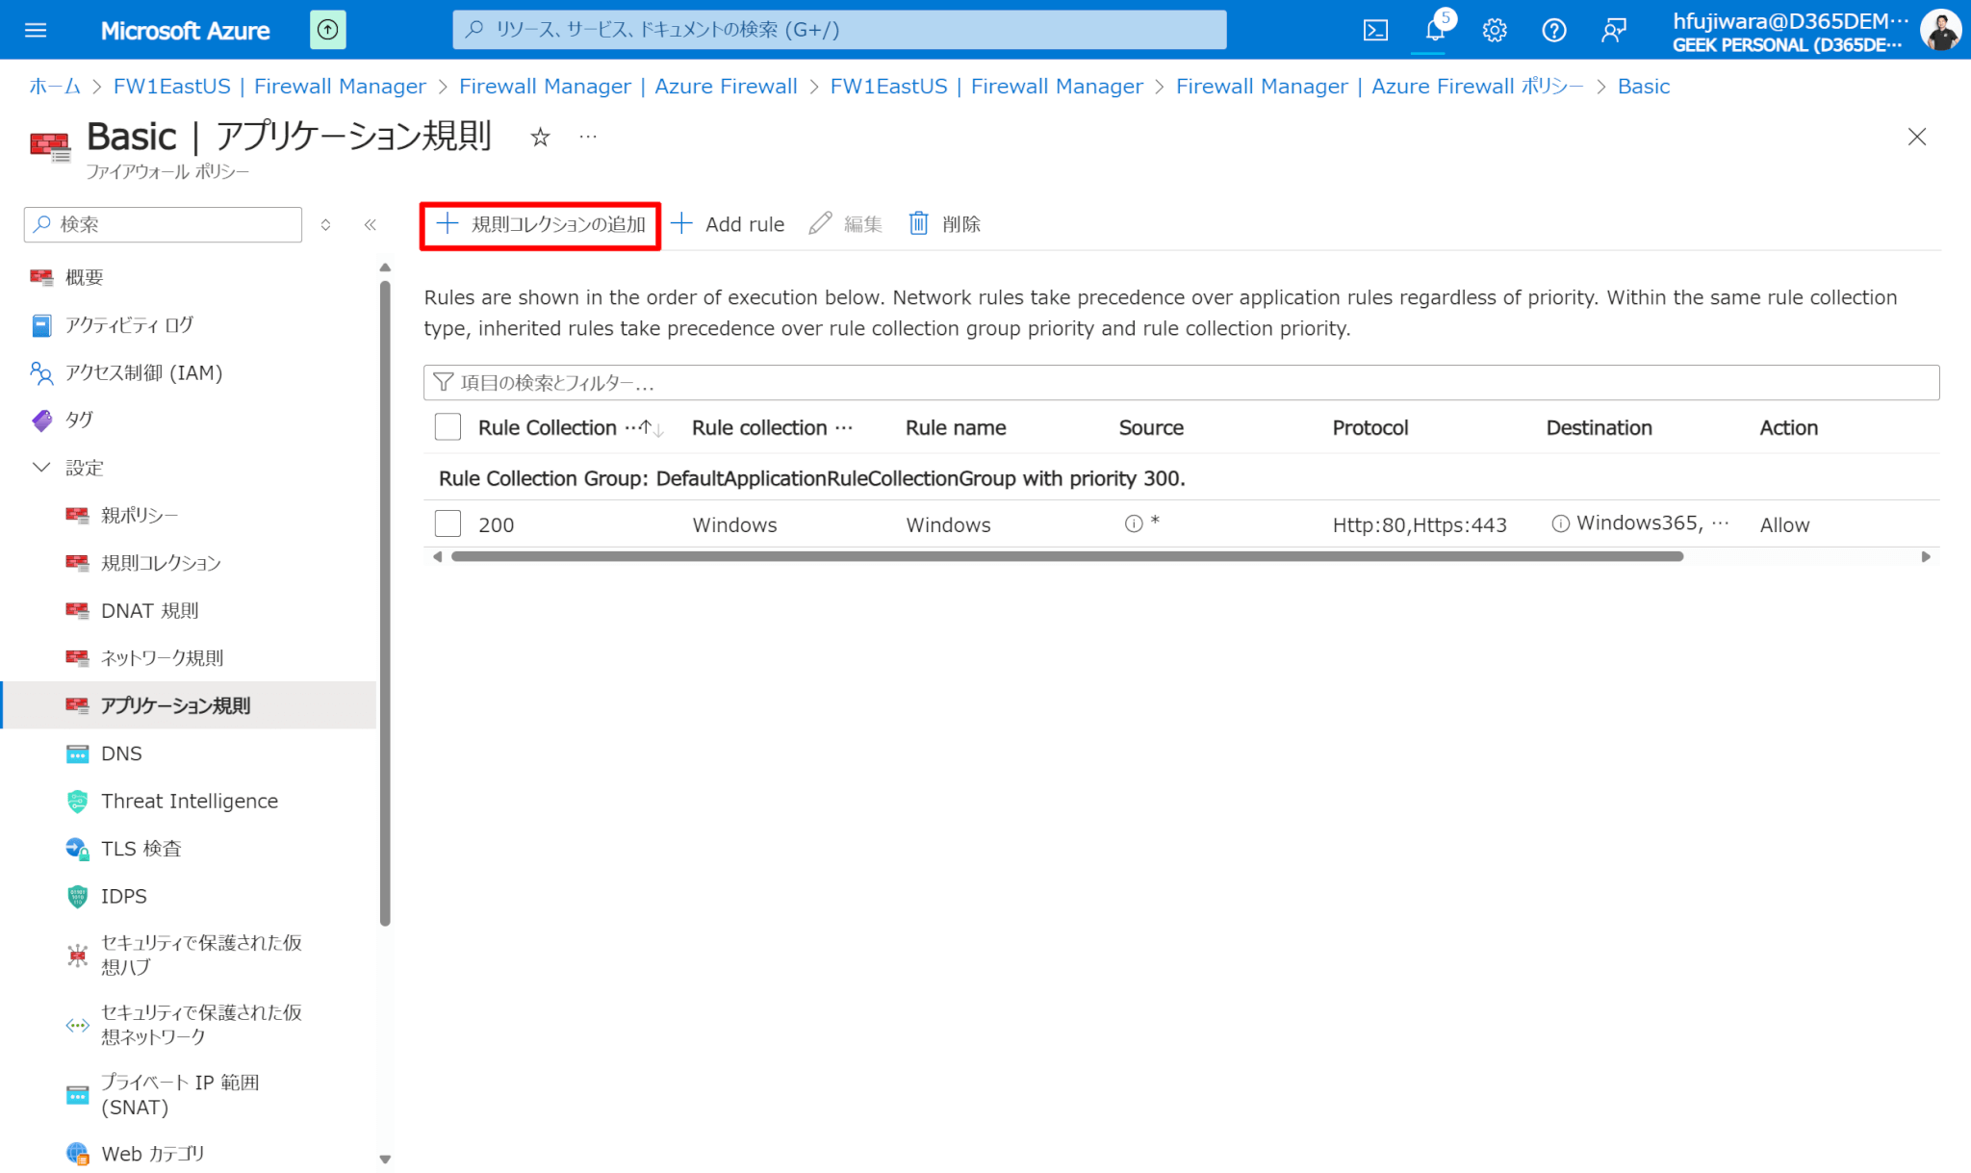Open the feedback icon
Screen dimensions: 1971x1173
click(1613, 29)
